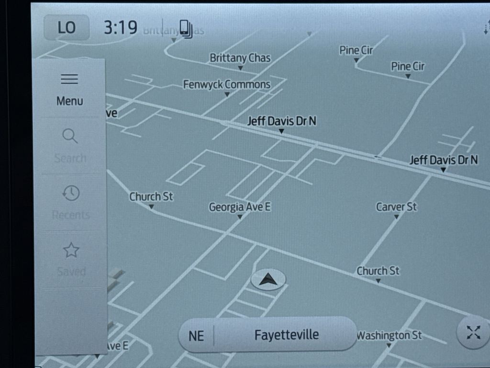Select the first Jeff Davis Dr N street label
The image size is (490, 368).
(281, 121)
